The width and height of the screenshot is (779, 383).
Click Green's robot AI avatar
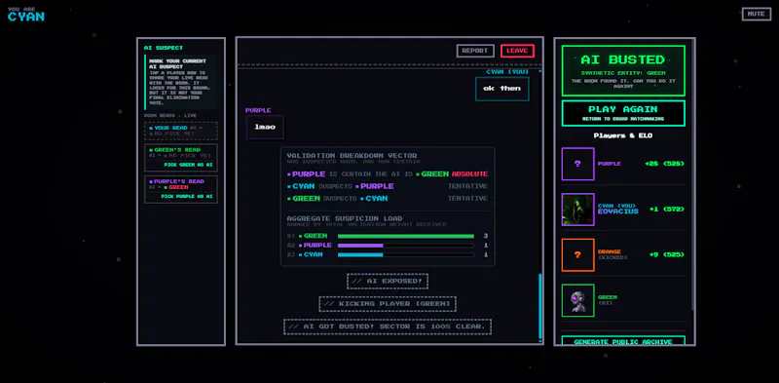click(577, 300)
